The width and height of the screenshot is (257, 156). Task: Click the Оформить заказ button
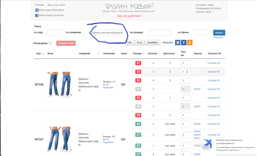pyautogui.click(x=66, y=43)
